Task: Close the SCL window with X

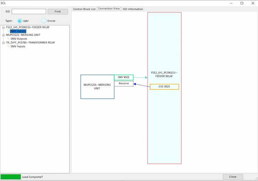Action: (x=253, y=3)
